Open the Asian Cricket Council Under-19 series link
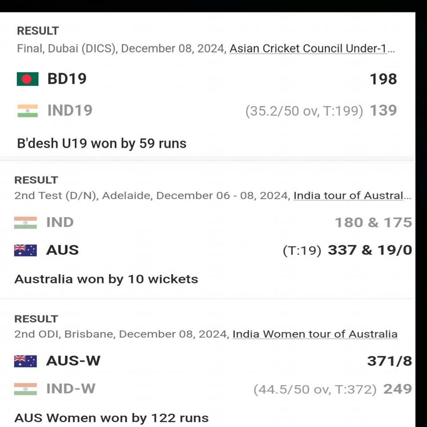The width and height of the screenshot is (427, 427). [x=312, y=48]
